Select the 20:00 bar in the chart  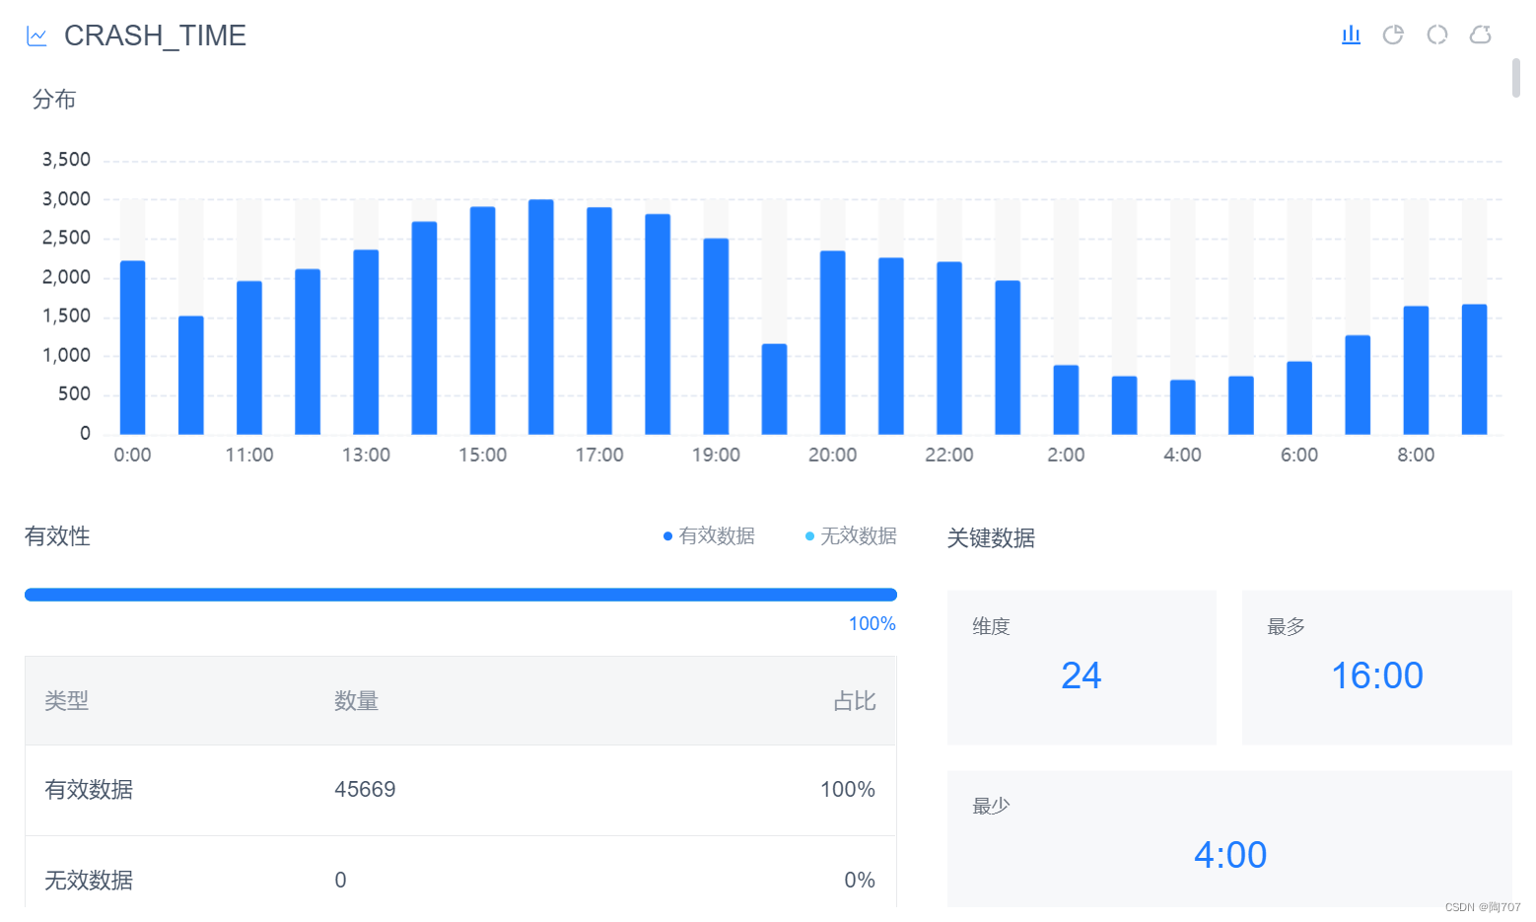coord(832,342)
